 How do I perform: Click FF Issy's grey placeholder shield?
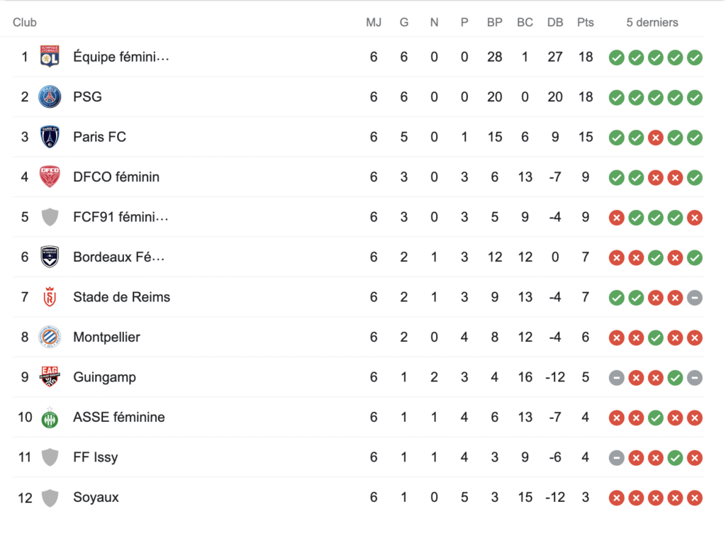tap(50, 457)
